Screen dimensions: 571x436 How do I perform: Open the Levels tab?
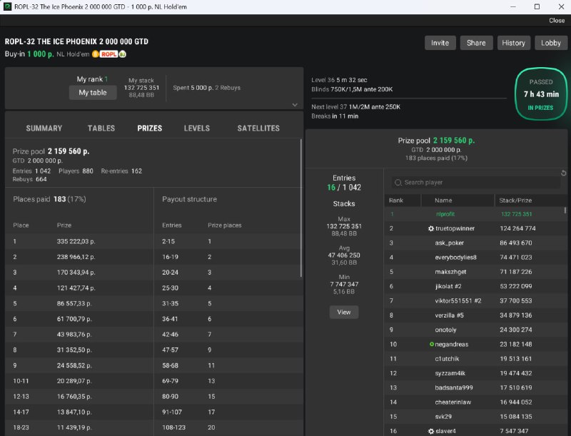click(x=197, y=128)
